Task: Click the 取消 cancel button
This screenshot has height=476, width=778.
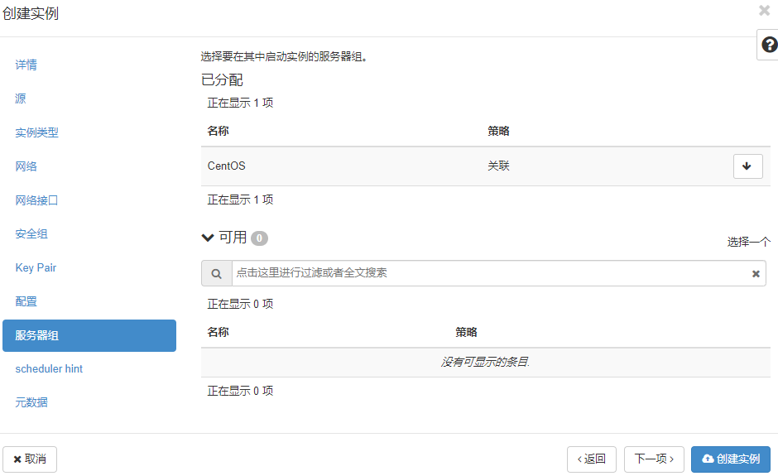Action: click(30, 459)
